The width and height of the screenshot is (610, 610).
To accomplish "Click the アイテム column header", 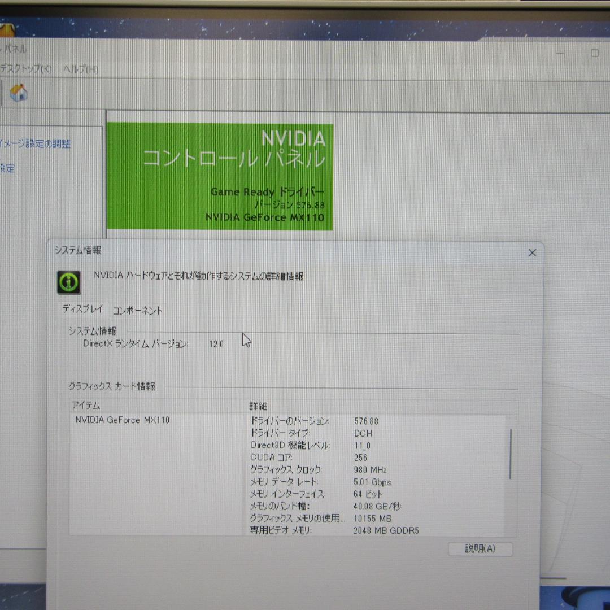I will click(x=85, y=406).
